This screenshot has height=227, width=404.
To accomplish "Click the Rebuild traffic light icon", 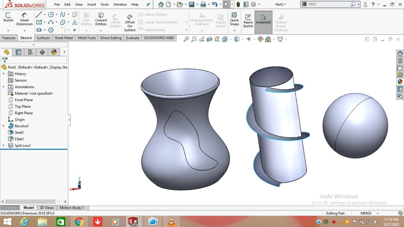I will click(238, 4).
